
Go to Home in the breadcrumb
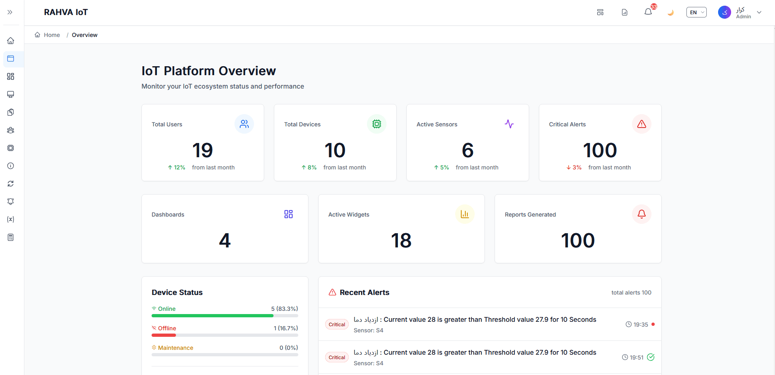(x=52, y=35)
